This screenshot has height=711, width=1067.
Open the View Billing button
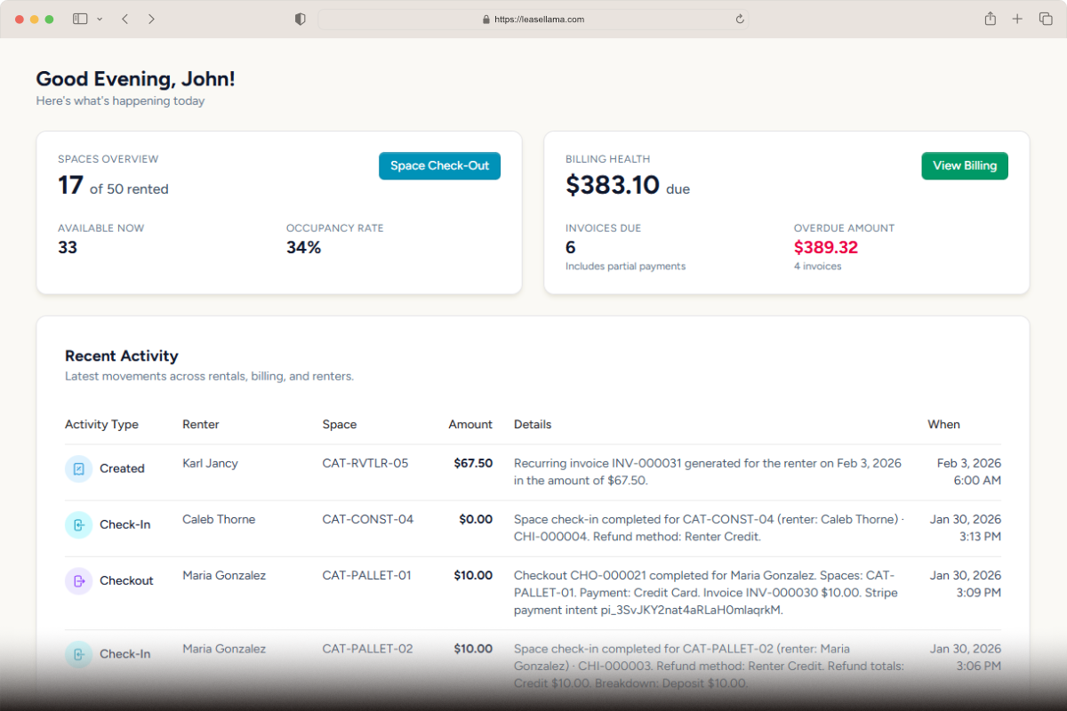(x=964, y=166)
